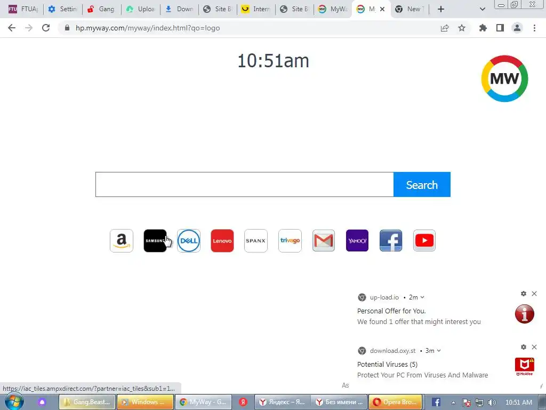Image resolution: width=546 pixels, height=410 pixels.
Task: Switch to the Downloads tab
Action: pyautogui.click(x=179, y=9)
